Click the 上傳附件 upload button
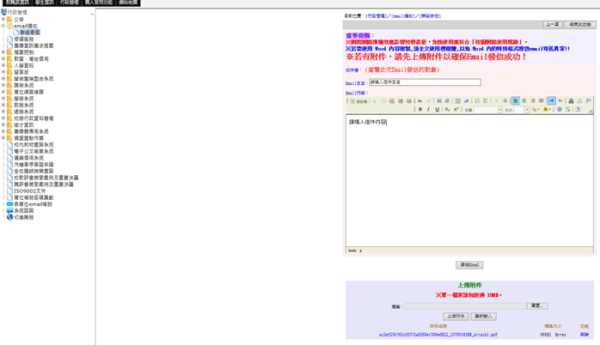This screenshot has width=600, height=345. tap(456, 317)
